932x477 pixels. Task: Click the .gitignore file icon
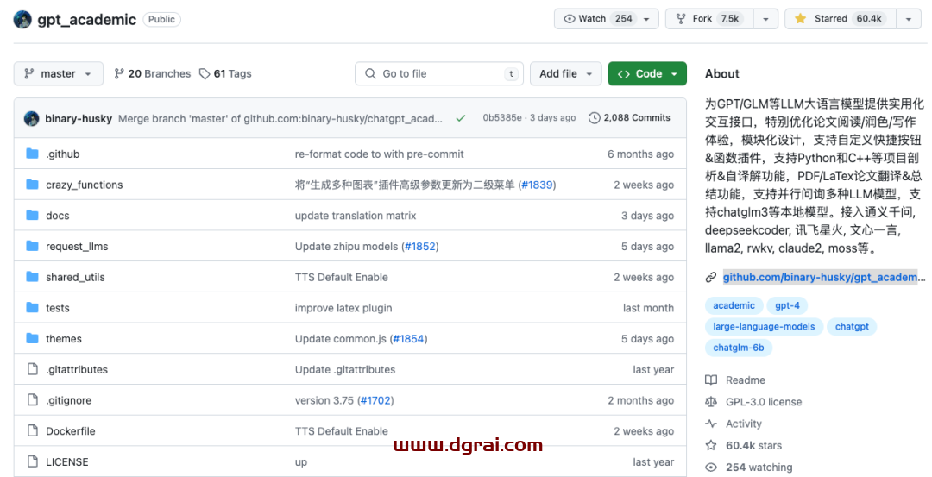33,399
